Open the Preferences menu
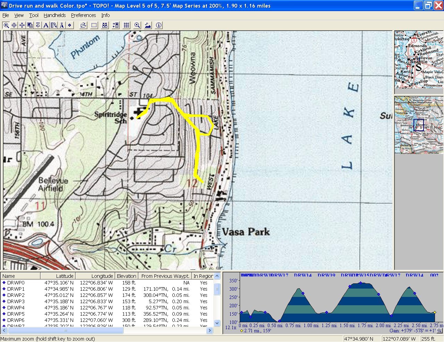444x342 pixels. point(83,15)
